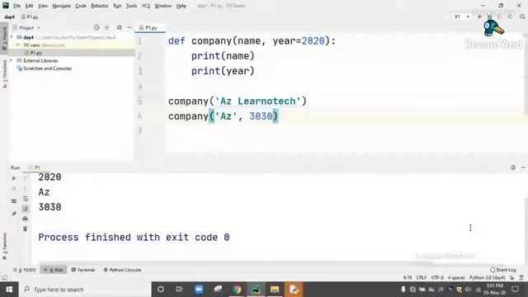Debug P1 from top toolbar
This screenshot has height=297, width=528.
[489, 16]
